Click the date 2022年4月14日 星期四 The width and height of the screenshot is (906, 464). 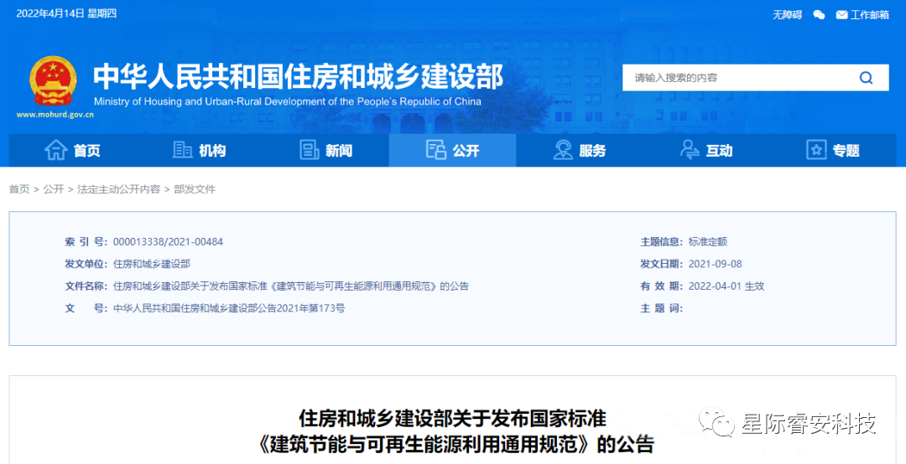coord(66,14)
